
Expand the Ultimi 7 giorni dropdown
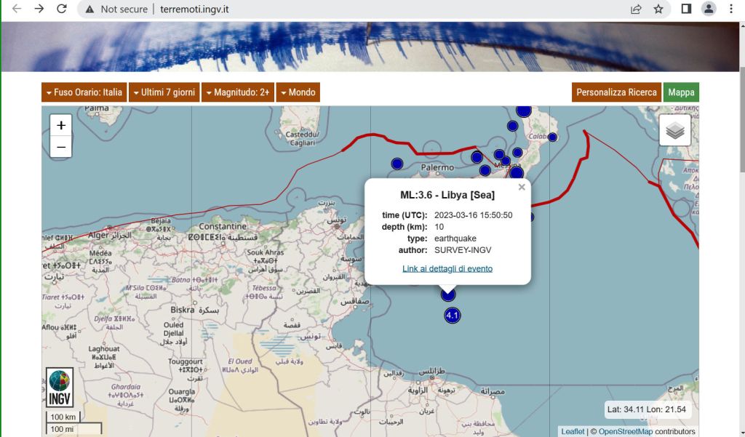pos(164,92)
